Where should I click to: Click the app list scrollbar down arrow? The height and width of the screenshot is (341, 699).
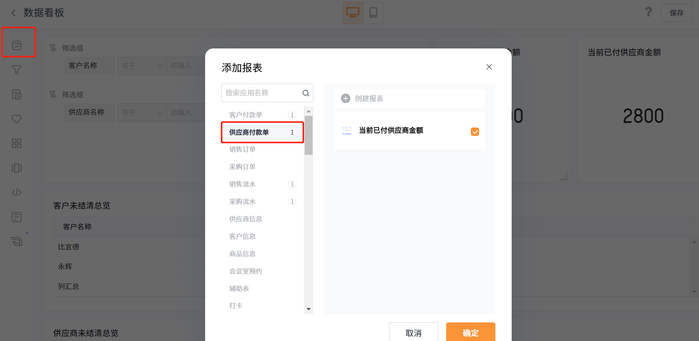308,309
